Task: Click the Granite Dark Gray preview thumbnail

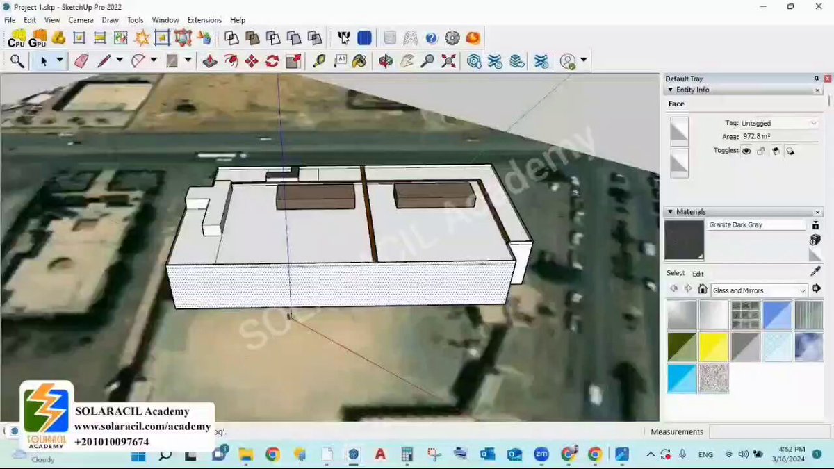Action: point(685,240)
